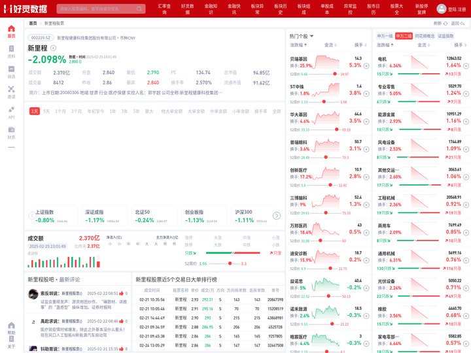Image resolution: width=471 pixels, height=353 pixels.
Task: Switch to the 申万一级 tab
Action: click(385, 36)
